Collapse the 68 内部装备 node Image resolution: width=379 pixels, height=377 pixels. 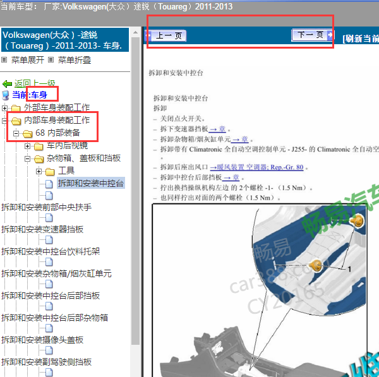[16, 133]
